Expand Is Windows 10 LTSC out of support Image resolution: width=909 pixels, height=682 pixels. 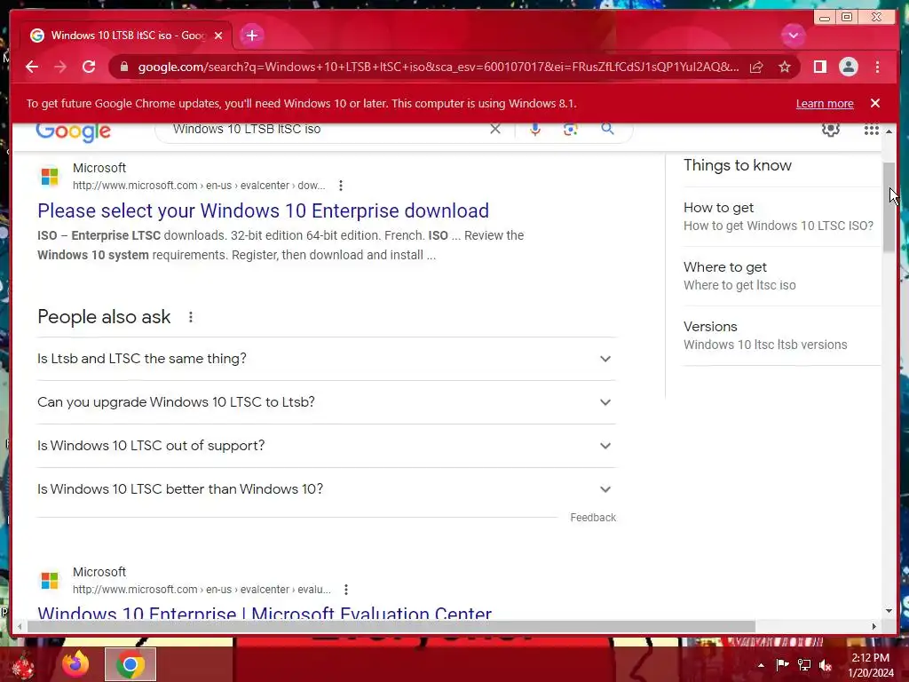327,446
